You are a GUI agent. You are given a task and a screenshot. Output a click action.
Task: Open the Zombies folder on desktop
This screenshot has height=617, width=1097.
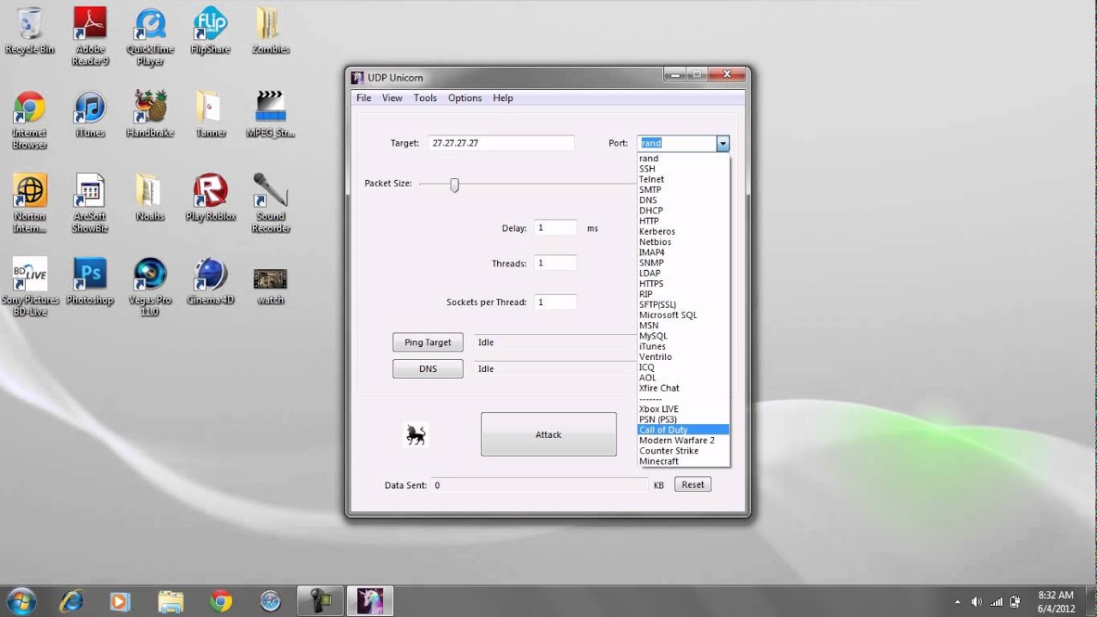coord(270,31)
